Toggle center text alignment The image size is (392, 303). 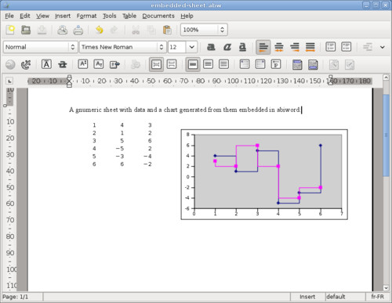coord(279,47)
